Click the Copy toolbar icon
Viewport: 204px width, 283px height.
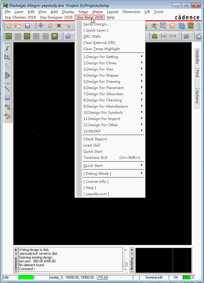pos(50,26)
